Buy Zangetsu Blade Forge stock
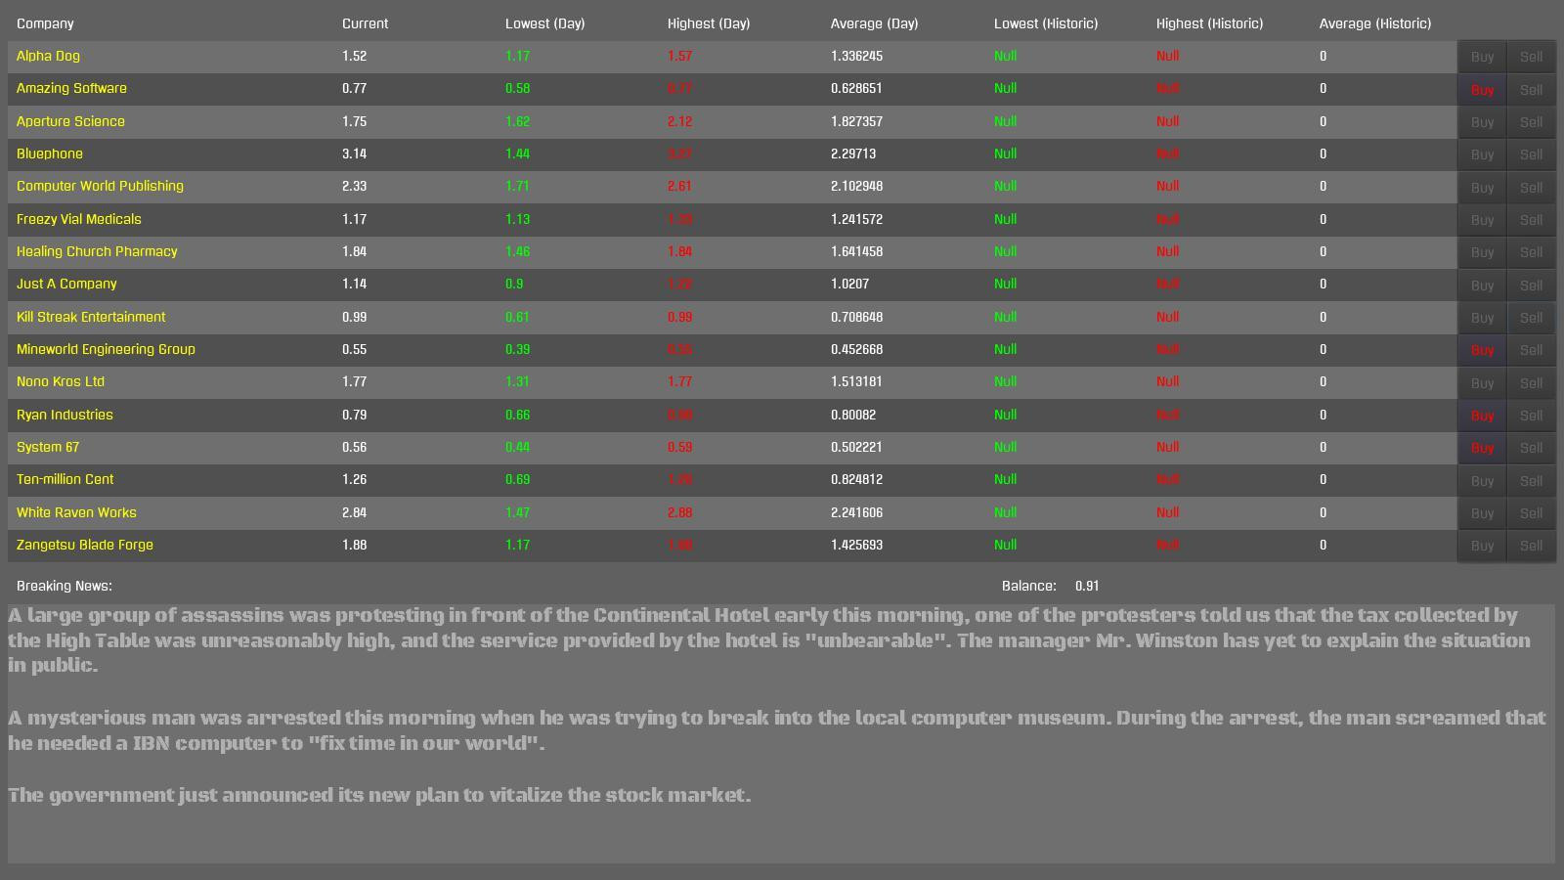The width and height of the screenshot is (1564, 880). (1482, 546)
